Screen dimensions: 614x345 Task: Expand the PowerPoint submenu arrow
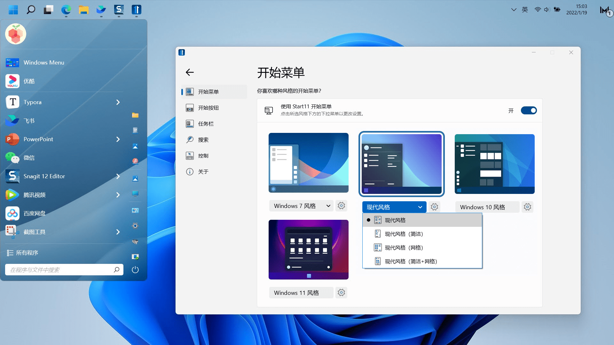tap(118, 139)
